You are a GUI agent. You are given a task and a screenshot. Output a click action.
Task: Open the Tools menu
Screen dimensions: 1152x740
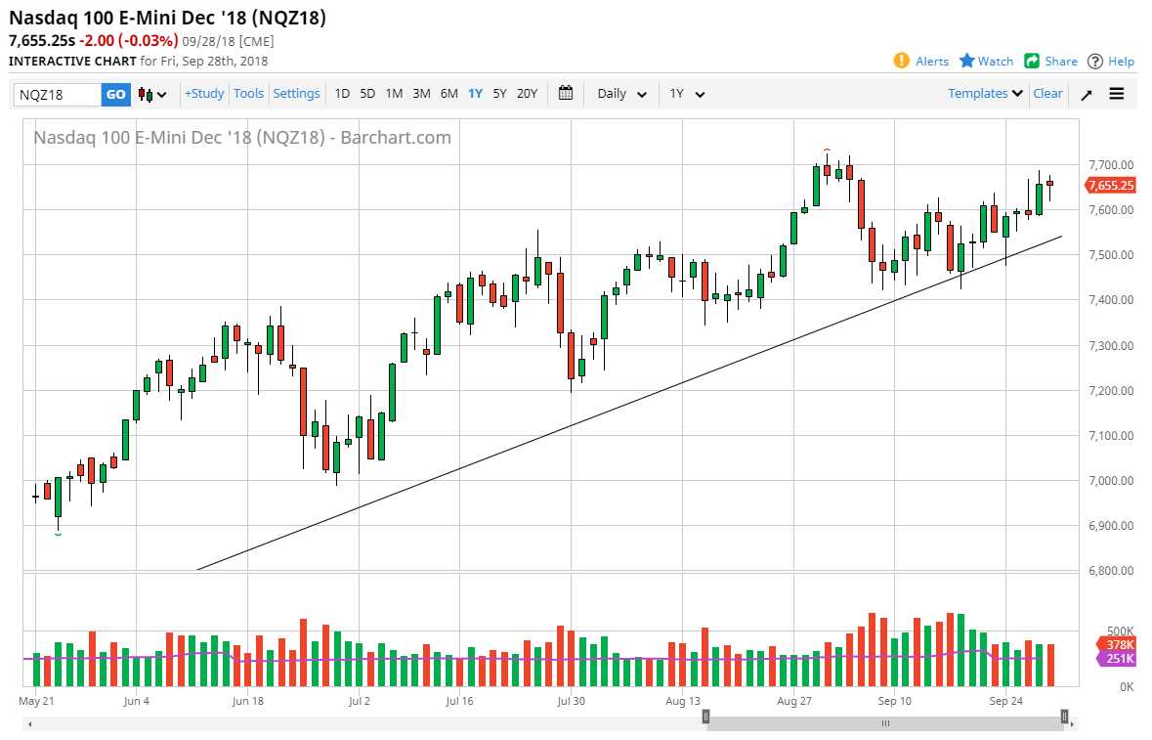coord(248,93)
